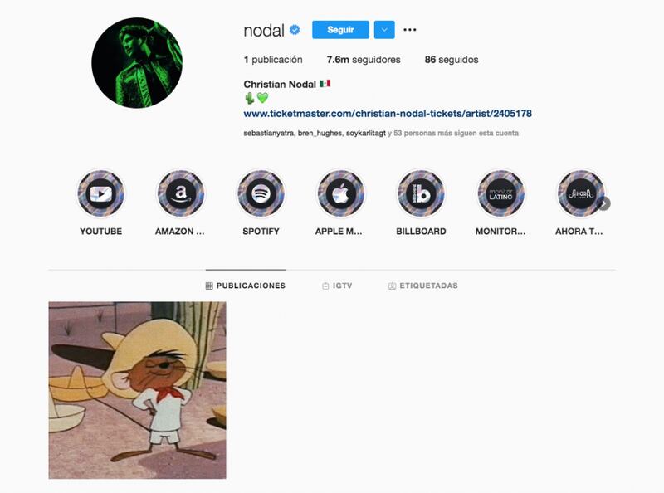The width and height of the screenshot is (664, 493).
Task: Switch to the IGTV tab
Action: [x=337, y=286]
